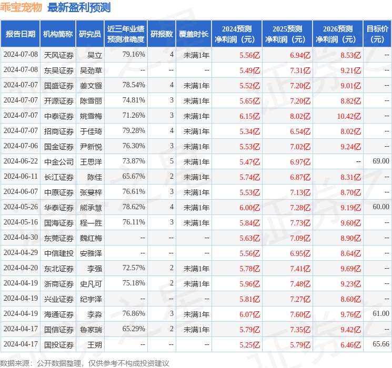Select the 兴业证券 institution cell
The image size is (392, 368).
[59, 299]
